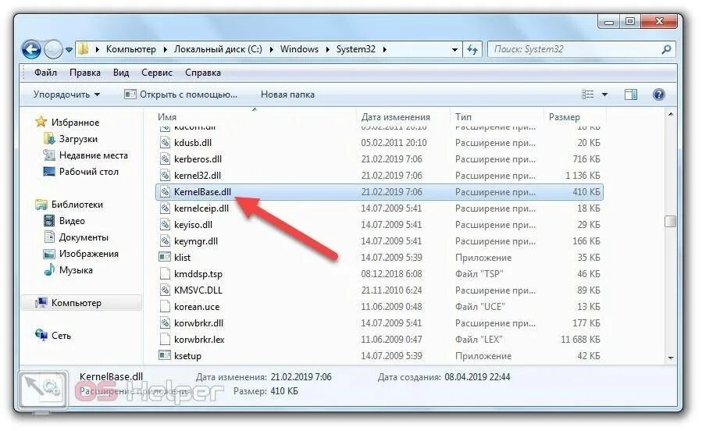Click the KernelBase.dll file icon

tap(166, 192)
